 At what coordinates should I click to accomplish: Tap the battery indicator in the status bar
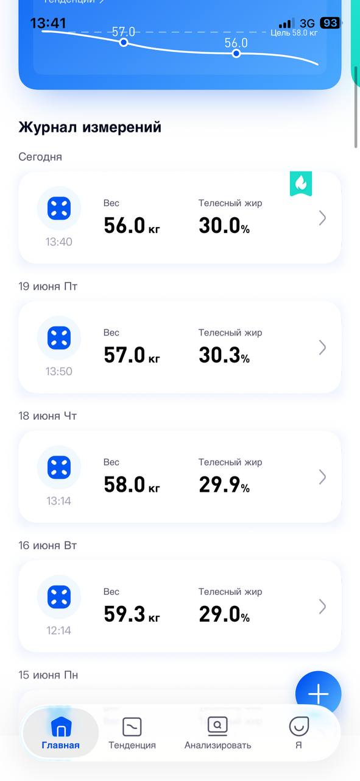click(330, 23)
